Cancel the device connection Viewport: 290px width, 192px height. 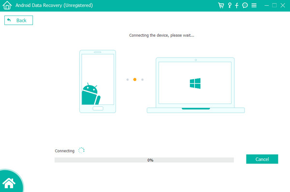coord(262,159)
